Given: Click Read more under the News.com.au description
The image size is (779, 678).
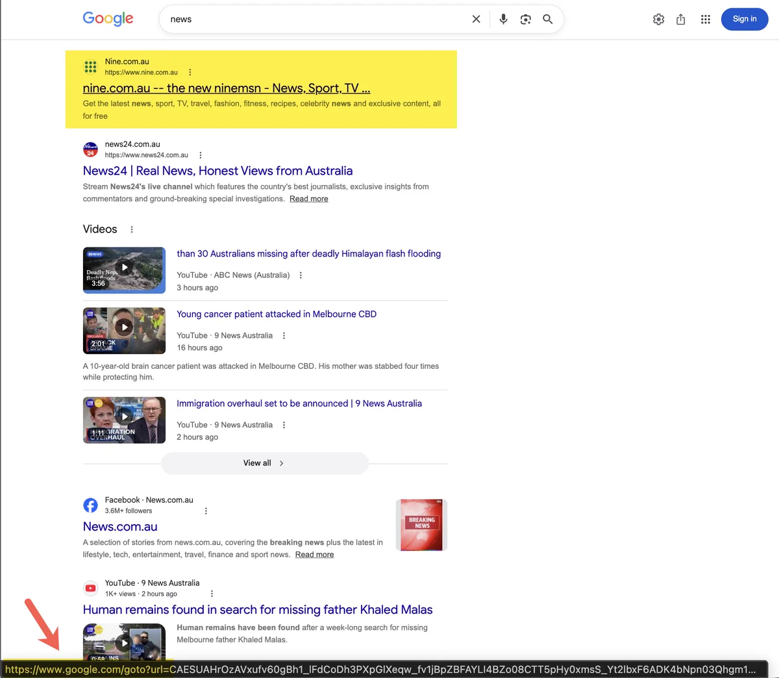Looking at the screenshot, I should pyautogui.click(x=314, y=555).
